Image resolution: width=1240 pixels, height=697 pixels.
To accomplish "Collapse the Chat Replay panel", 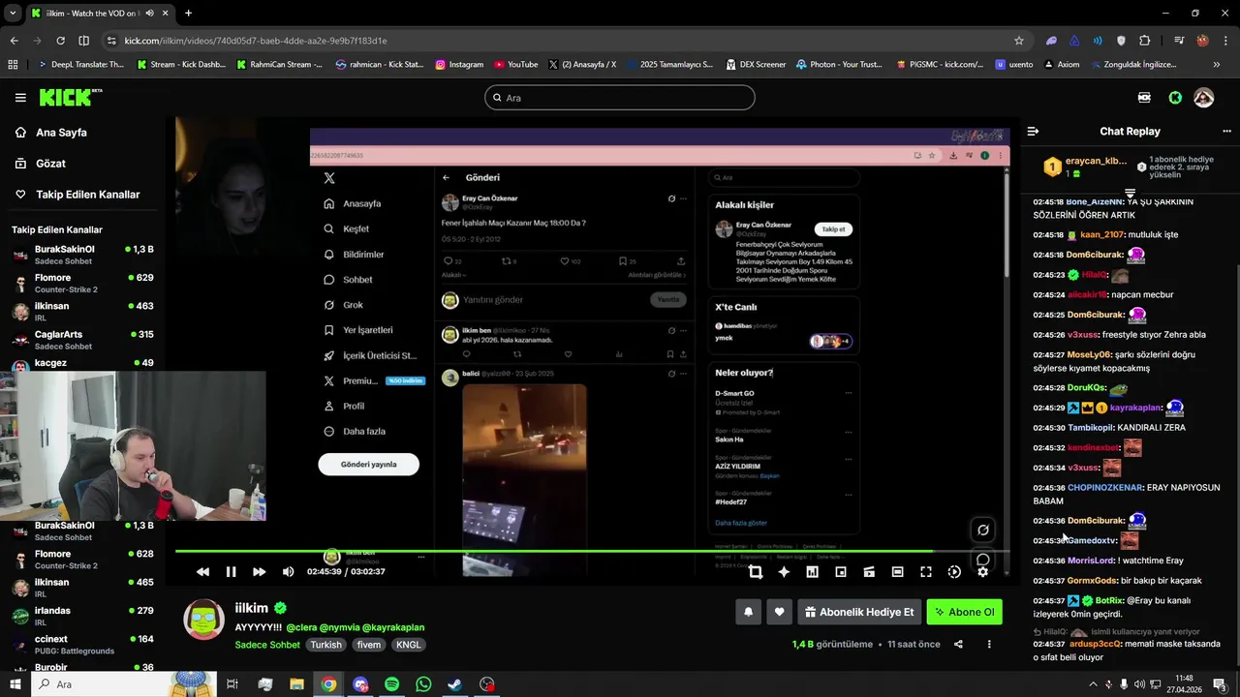I will coord(1033,131).
